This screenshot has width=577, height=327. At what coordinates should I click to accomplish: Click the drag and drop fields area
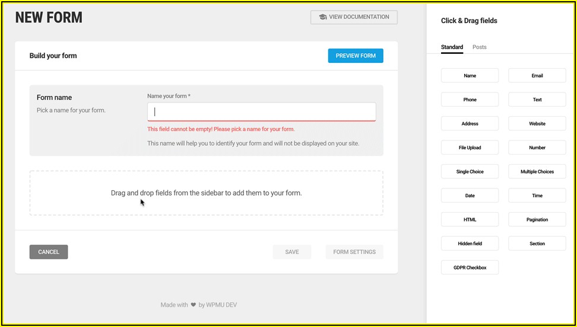(206, 193)
